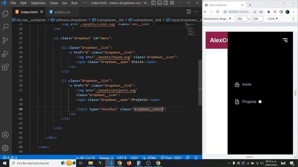Switch to estilos.css tab

tap(62, 12)
